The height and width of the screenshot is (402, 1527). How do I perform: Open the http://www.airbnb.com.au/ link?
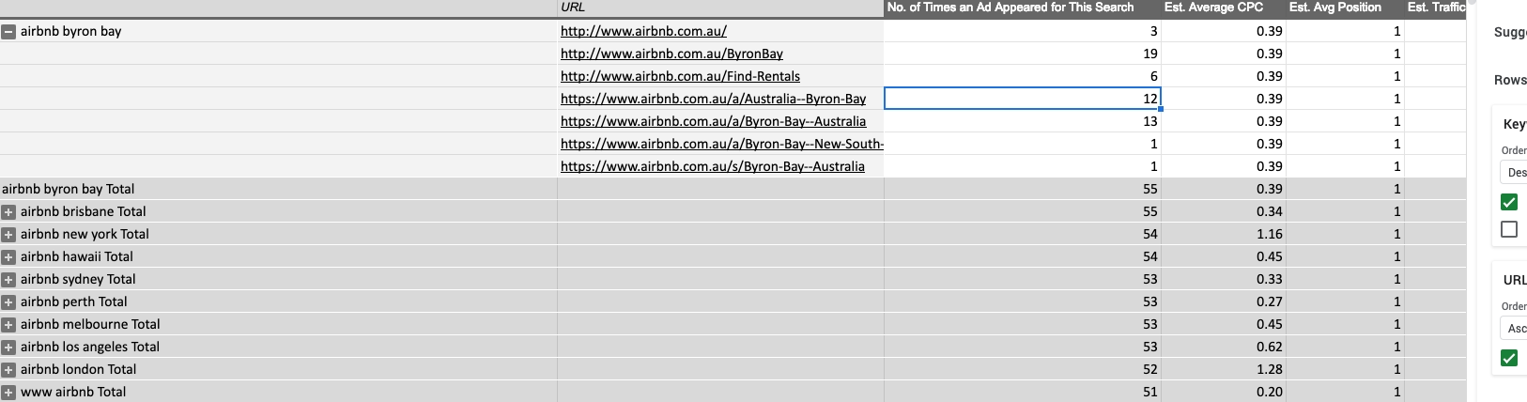[x=643, y=31]
